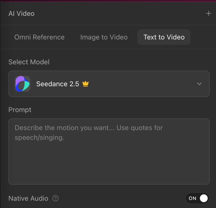Click the Select Model label
The width and height of the screenshot is (216, 208).
(x=29, y=62)
